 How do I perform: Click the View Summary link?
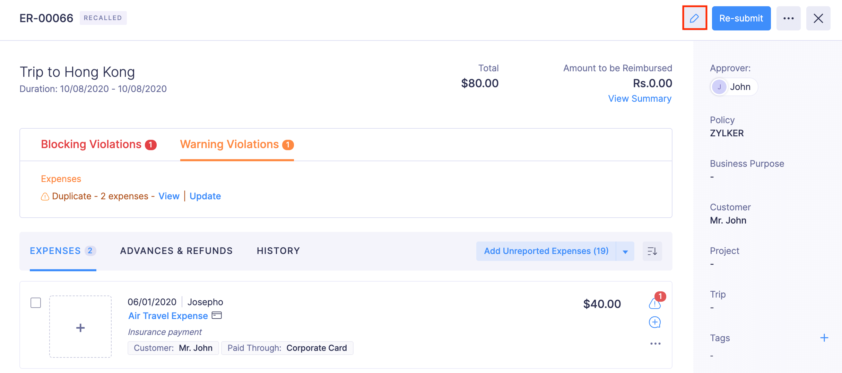click(640, 99)
